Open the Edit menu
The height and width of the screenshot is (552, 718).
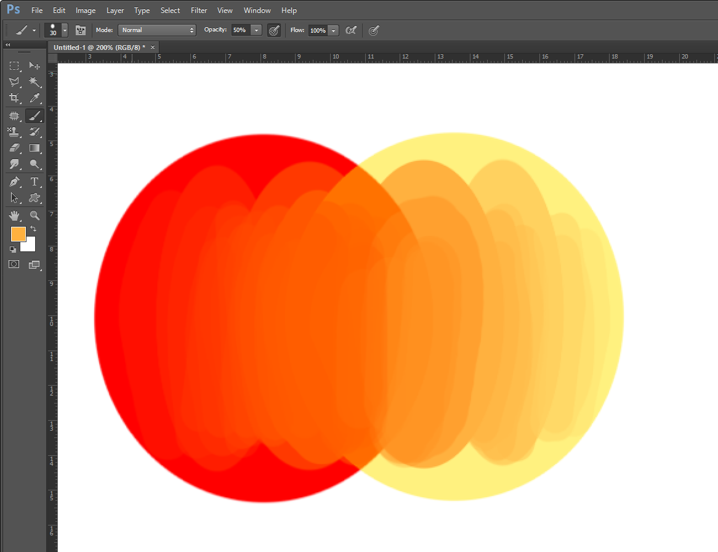click(59, 10)
